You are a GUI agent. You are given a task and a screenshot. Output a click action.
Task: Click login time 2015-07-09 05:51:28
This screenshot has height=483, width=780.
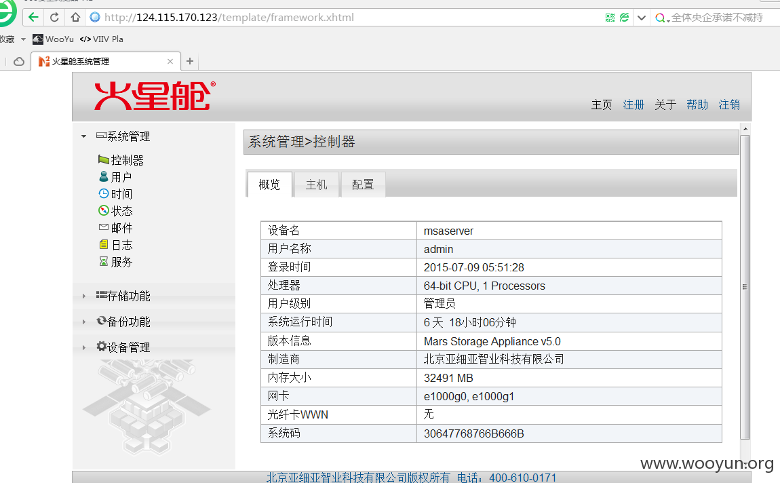point(473,267)
